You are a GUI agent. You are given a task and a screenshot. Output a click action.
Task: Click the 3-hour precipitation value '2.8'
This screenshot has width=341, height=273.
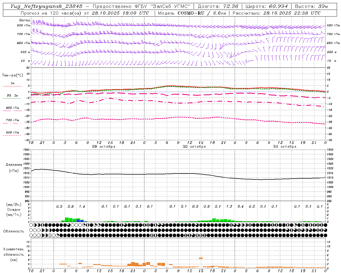tap(71, 207)
